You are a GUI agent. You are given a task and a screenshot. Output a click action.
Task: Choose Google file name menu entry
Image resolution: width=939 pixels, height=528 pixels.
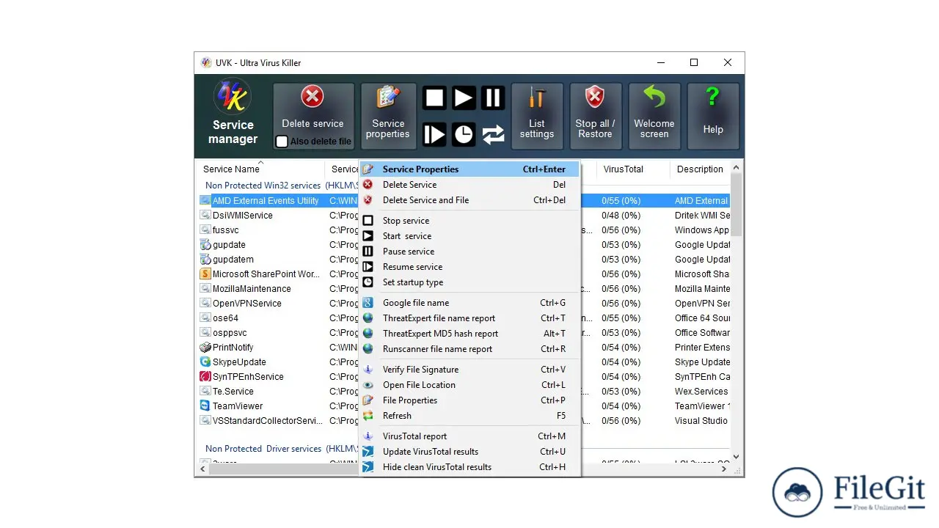(x=469, y=303)
